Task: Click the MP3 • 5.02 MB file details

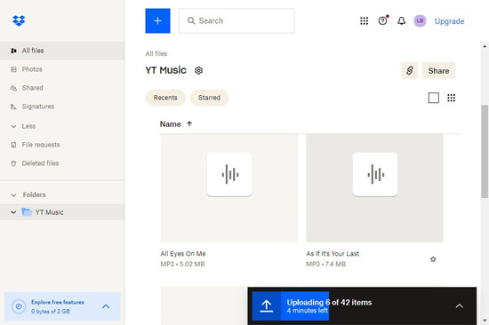Action: [x=183, y=264]
